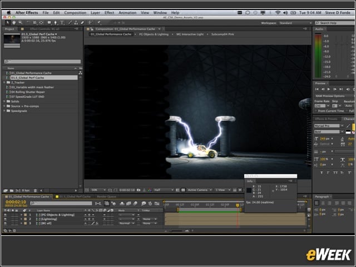Expand the Speedgrade folder
Screen dimensions: 356x267
tap(4, 111)
